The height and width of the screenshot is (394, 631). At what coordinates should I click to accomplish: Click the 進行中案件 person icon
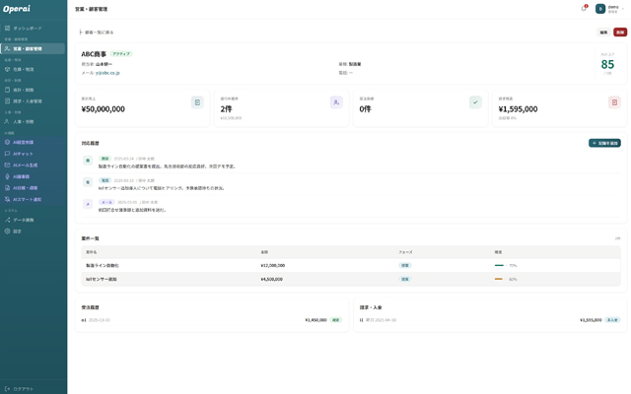(336, 102)
